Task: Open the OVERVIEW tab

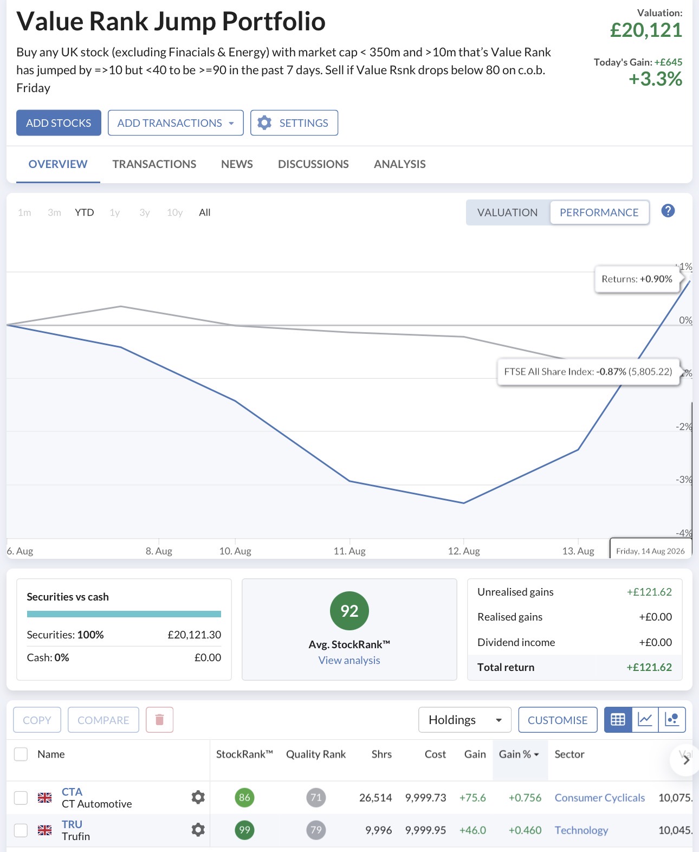Action: [x=58, y=164]
